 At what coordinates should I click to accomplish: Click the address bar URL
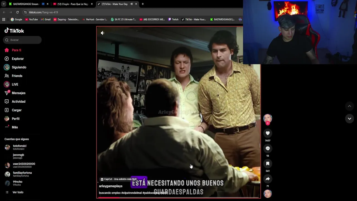click(x=44, y=12)
